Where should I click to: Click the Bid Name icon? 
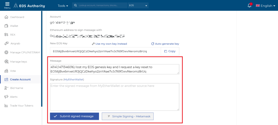[6, 88]
